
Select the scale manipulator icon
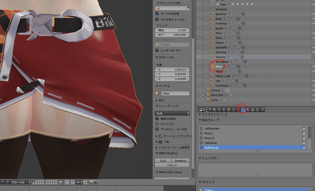click(x=7, y=182)
